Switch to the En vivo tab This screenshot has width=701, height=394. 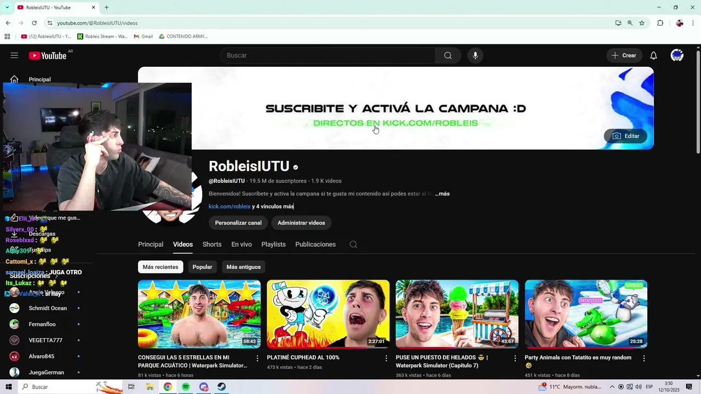(x=242, y=245)
